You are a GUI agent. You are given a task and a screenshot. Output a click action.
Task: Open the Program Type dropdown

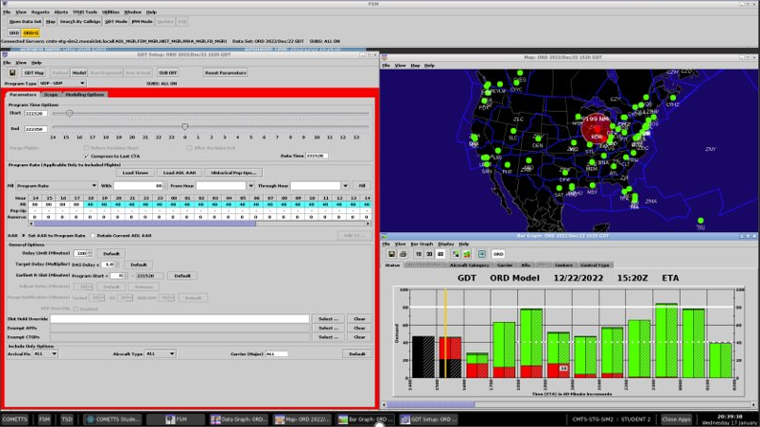pos(62,83)
